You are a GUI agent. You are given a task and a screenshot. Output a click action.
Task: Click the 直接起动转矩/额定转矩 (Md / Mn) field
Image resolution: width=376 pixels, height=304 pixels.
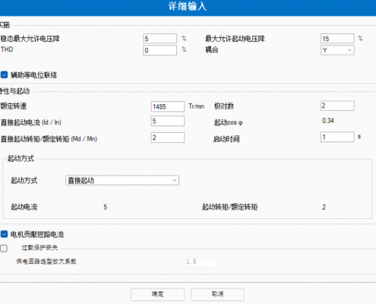coord(168,138)
